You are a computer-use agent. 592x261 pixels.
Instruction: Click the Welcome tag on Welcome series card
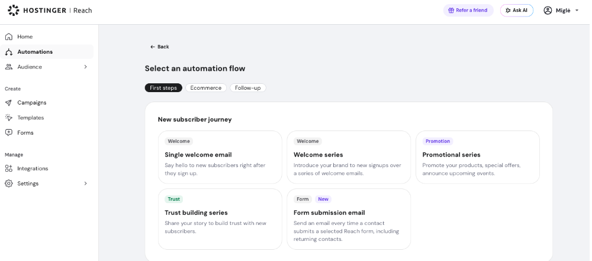pos(308,141)
